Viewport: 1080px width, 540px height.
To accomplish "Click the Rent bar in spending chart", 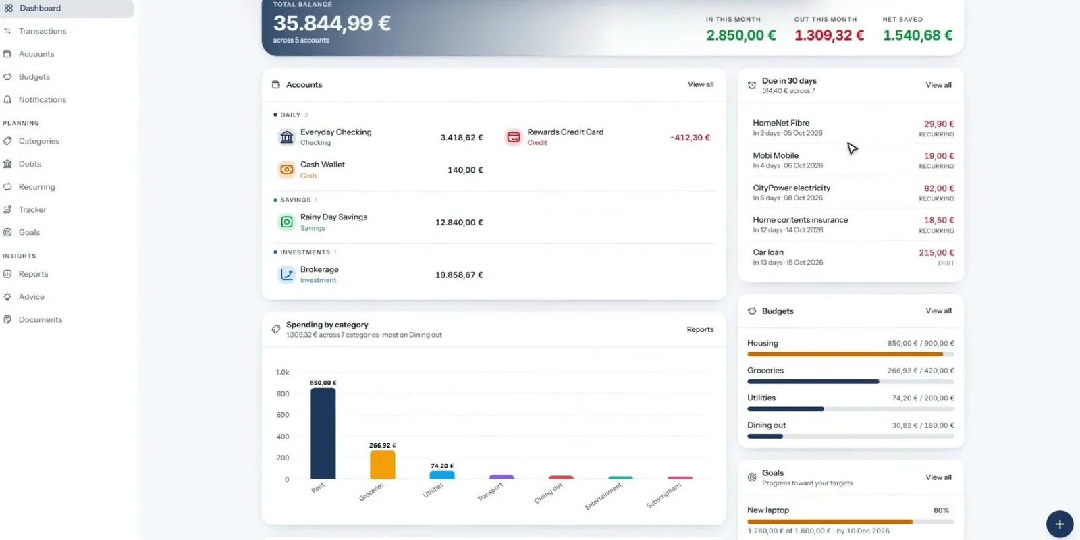I will point(323,433).
